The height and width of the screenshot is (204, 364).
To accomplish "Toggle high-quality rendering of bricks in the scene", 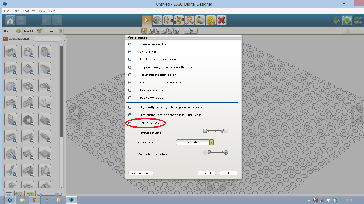I will click(x=130, y=107).
